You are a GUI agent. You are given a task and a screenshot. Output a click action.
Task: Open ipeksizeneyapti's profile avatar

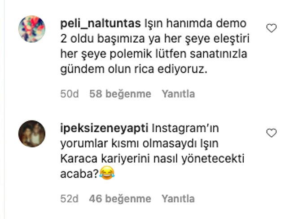[32, 134]
